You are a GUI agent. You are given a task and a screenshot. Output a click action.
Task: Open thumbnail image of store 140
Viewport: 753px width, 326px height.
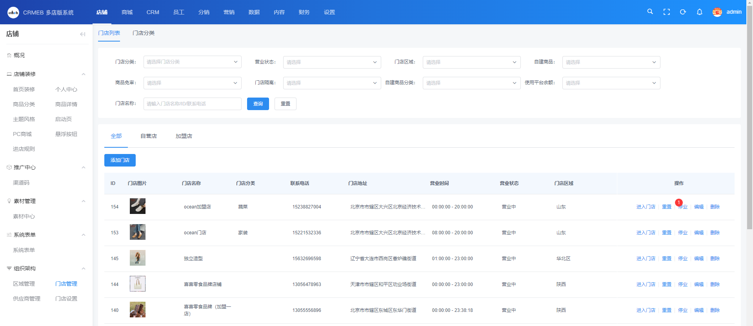[138, 310]
